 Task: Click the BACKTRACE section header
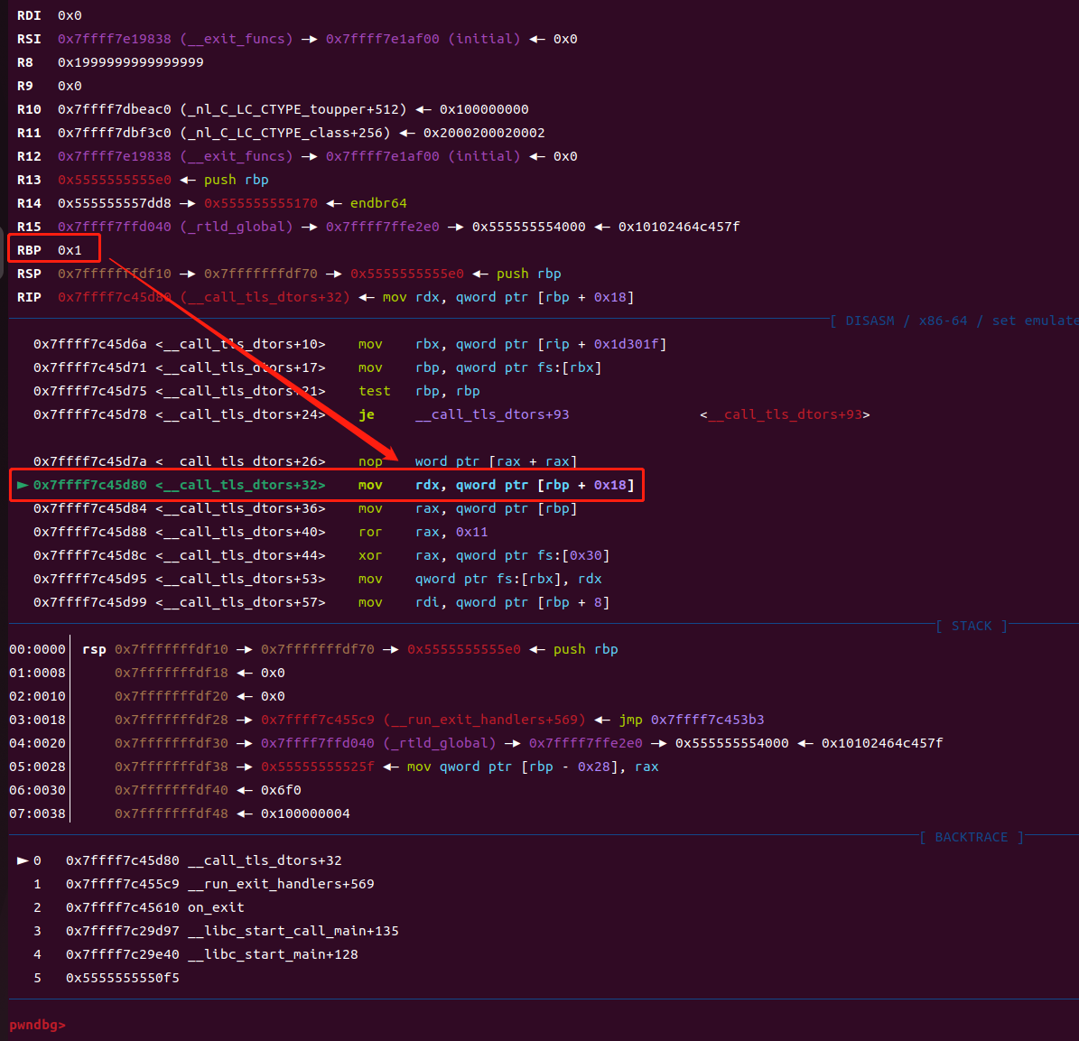coord(972,837)
